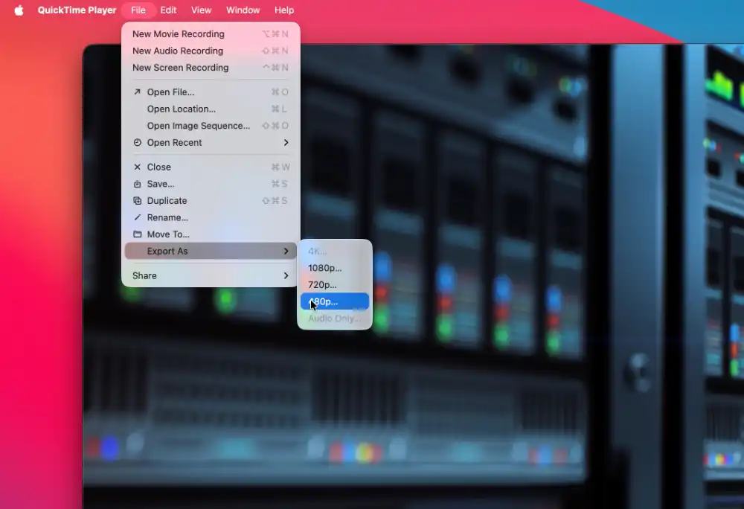Choose 480p export option
This screenshot has width=744, height=509.
point(334,301)
